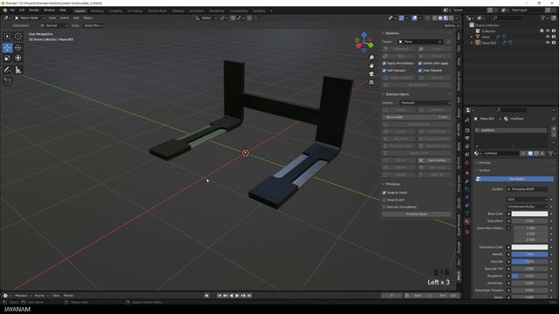Select the Measure tool

[18, 70]
